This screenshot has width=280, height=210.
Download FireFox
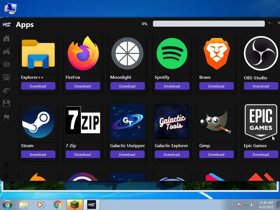(83, 86)
